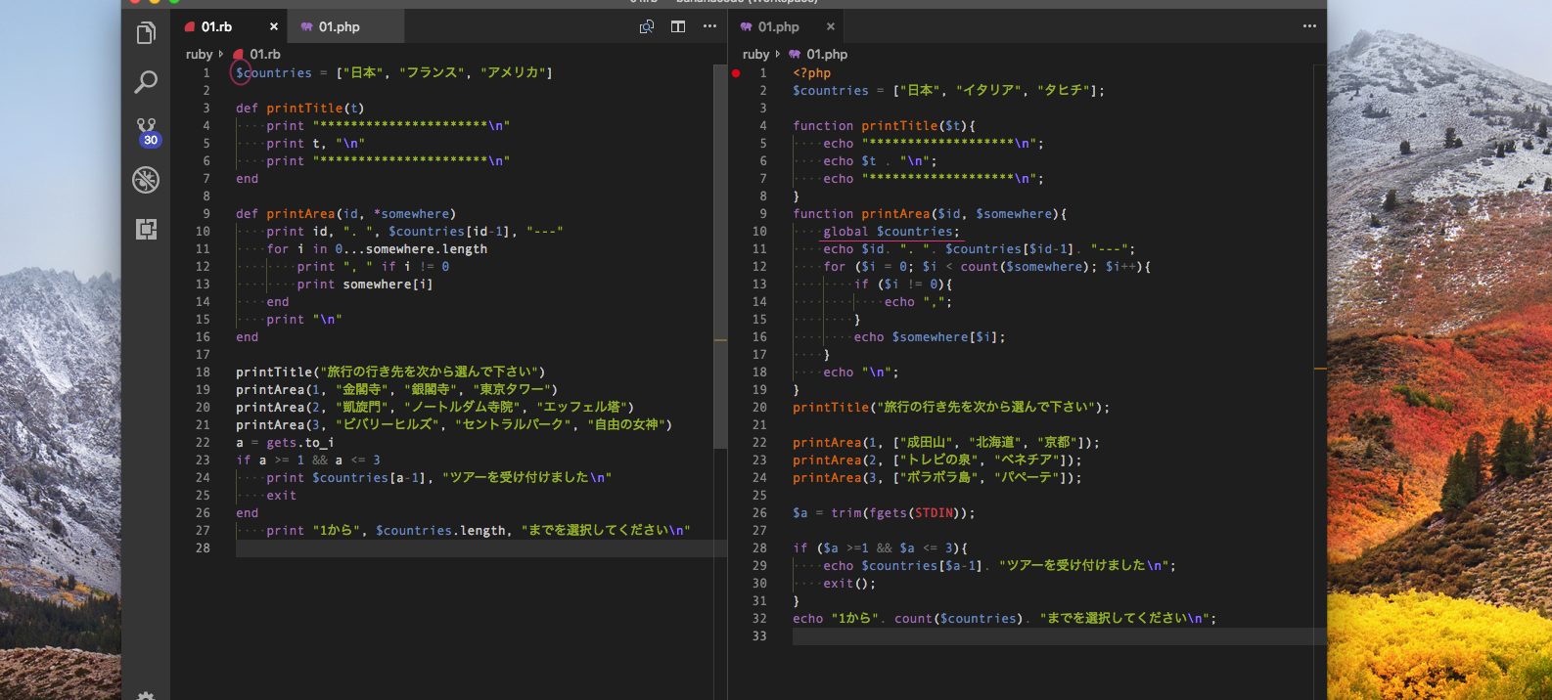
Task: Expand ruby folder breadcrumb in right editor
Action: (x=755, y=55)
